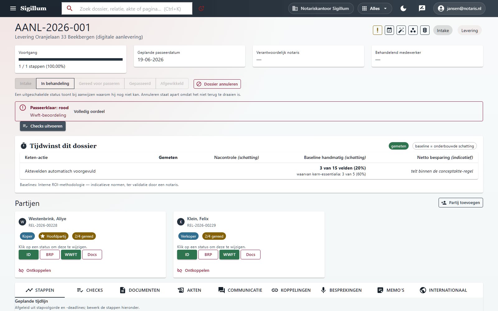
Task: Click Ontkoppelen for Klein, Felix
Action: (x=193, y=271)
